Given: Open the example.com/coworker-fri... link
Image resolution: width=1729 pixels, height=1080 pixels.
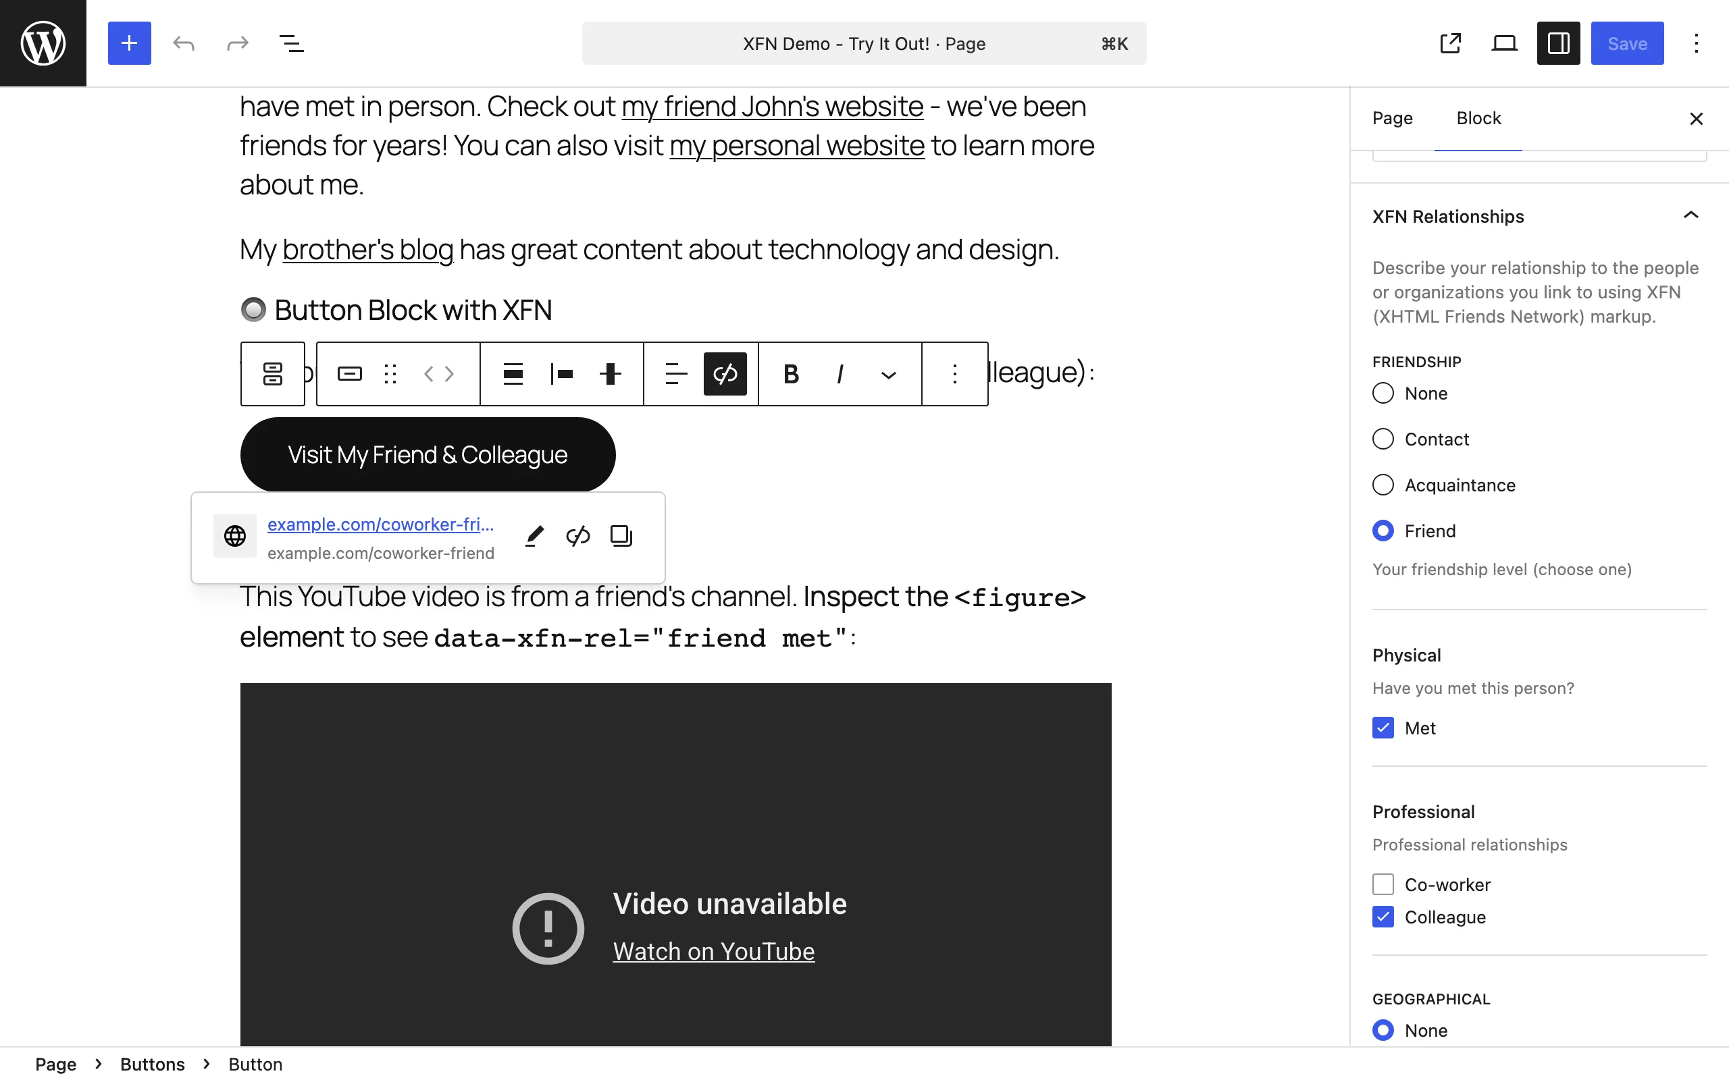Looking at the screenshot, I should (381, 524).
